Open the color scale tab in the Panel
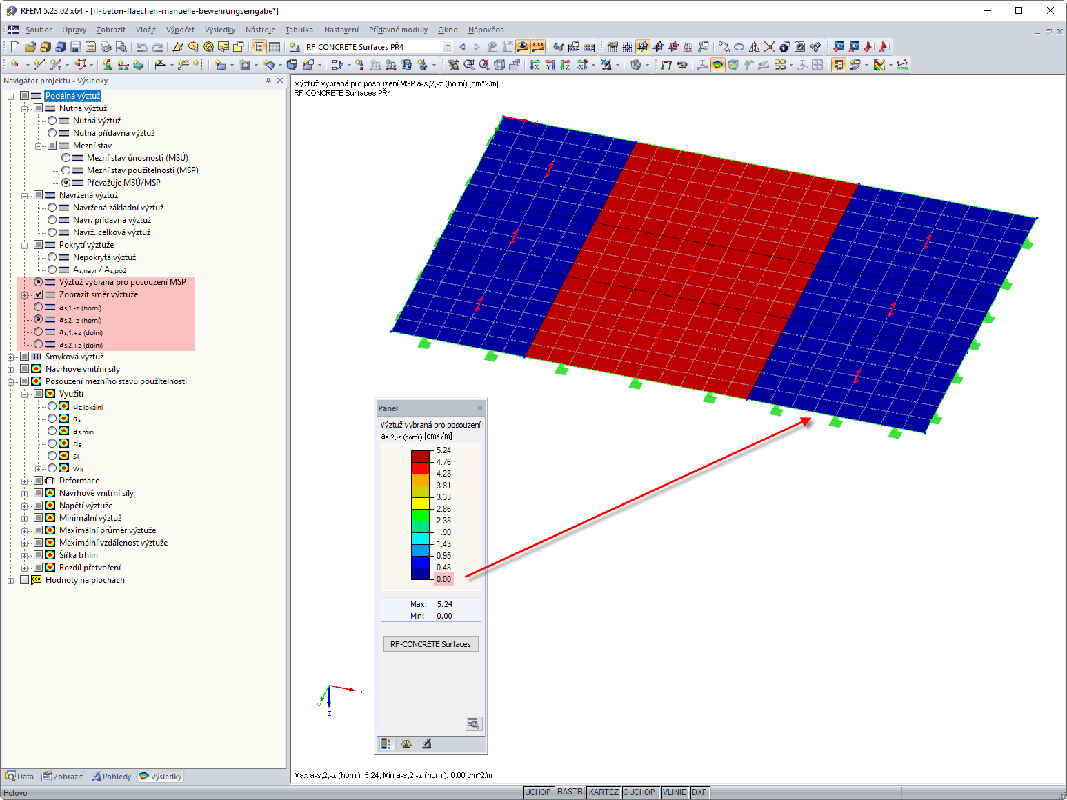 (386, 743)
